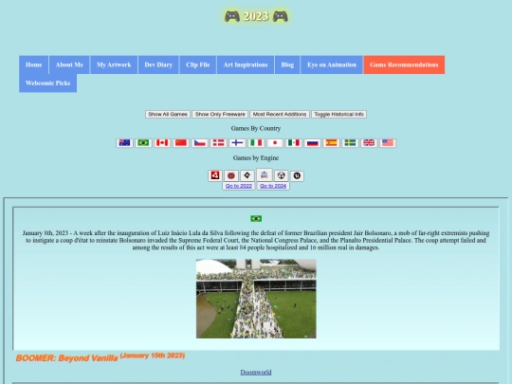
Task: Select the Unreal Engine icon
Action: 297,175
